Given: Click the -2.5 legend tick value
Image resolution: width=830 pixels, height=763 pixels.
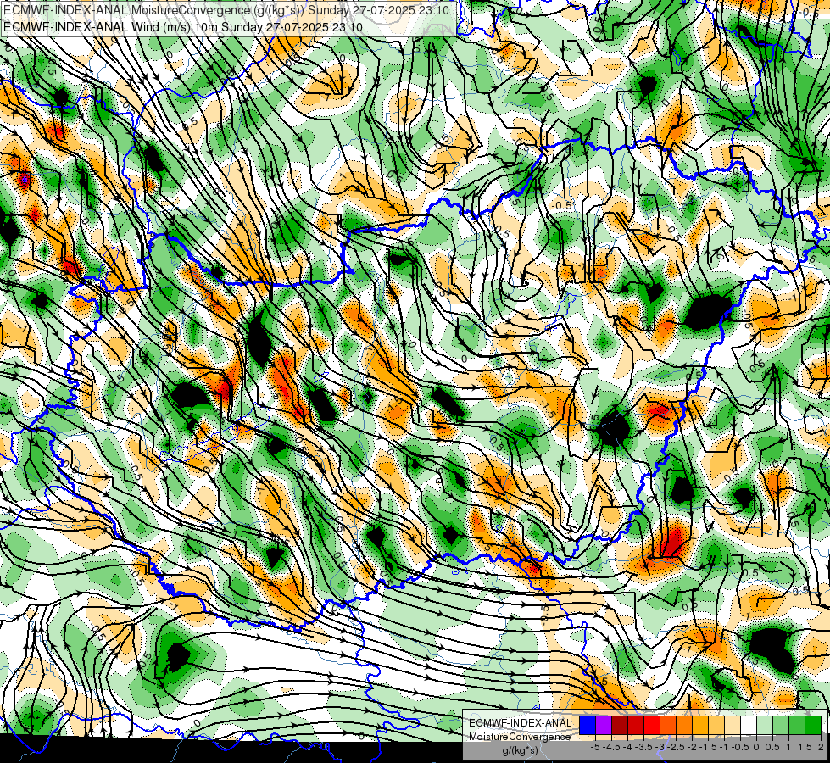Looking at the screenshot, I should (676, 747).
